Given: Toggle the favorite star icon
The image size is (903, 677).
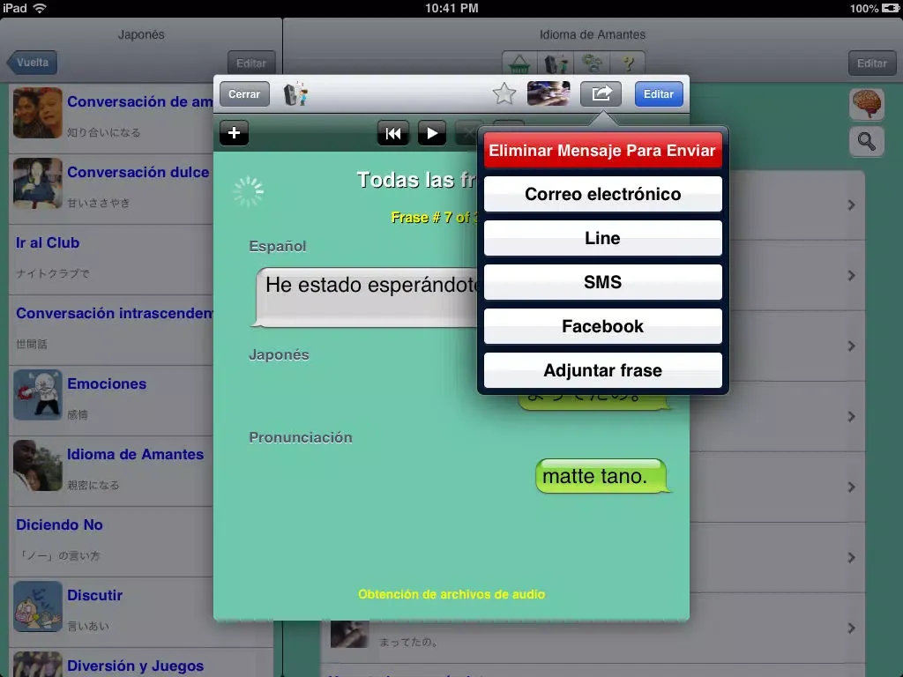Looking at the screenshot, I should 504,93.
